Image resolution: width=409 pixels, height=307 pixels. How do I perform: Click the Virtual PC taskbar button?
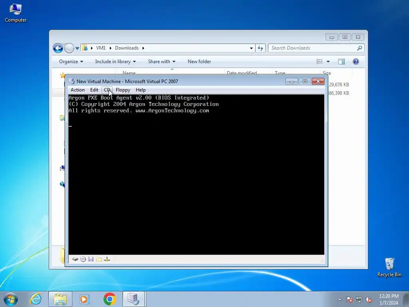tap(133, 299)
